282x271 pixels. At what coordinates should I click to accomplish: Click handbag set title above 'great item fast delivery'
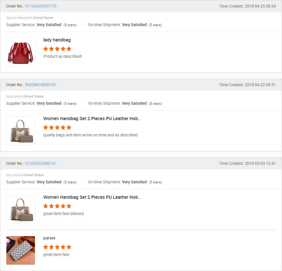point(92,197)
